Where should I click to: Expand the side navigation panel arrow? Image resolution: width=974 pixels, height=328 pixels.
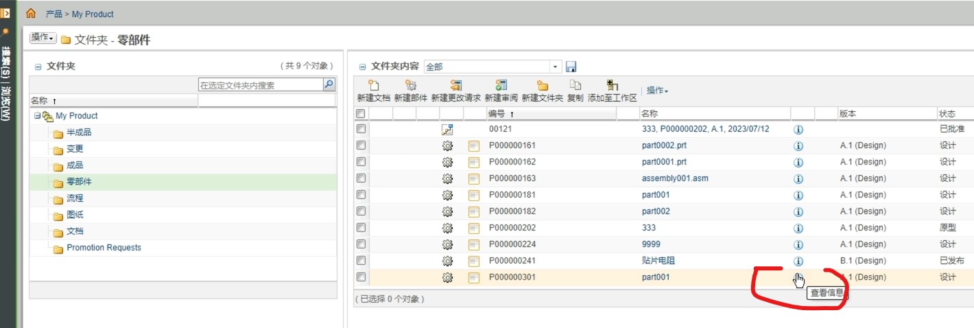5,13
